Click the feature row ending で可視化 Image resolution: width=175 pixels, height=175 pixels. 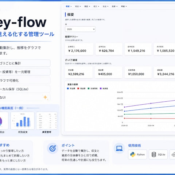(25, 81)
